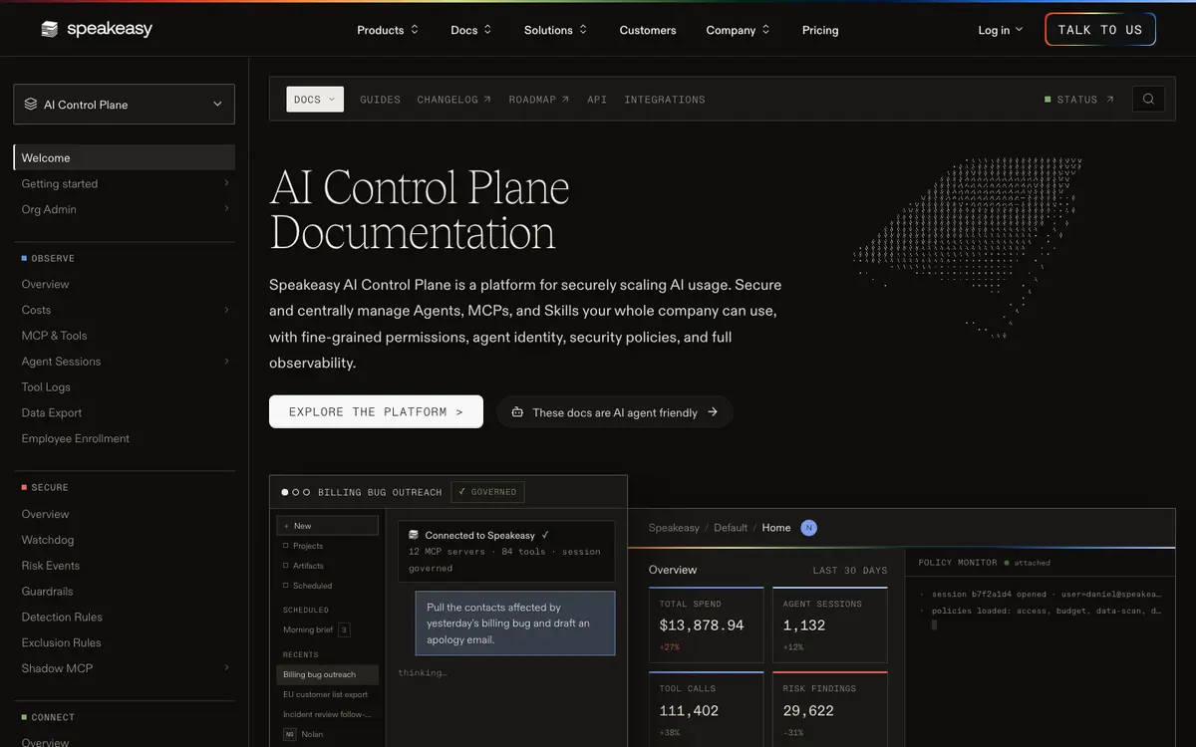Open the CHANGELOG link
The image size is (1196, 747).
[x=454, y=100]
